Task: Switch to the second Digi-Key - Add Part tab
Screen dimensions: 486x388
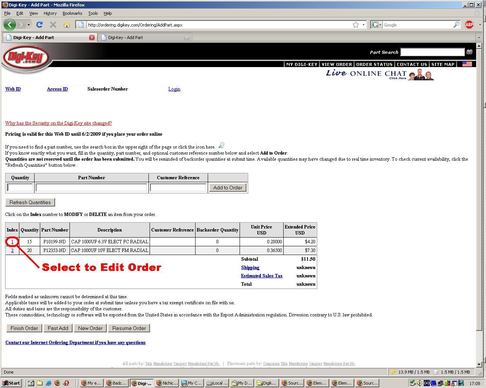Action: (145, 38)
